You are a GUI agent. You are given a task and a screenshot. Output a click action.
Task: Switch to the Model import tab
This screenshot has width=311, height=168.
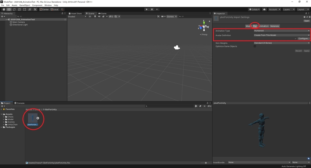[x=249, y=26]
